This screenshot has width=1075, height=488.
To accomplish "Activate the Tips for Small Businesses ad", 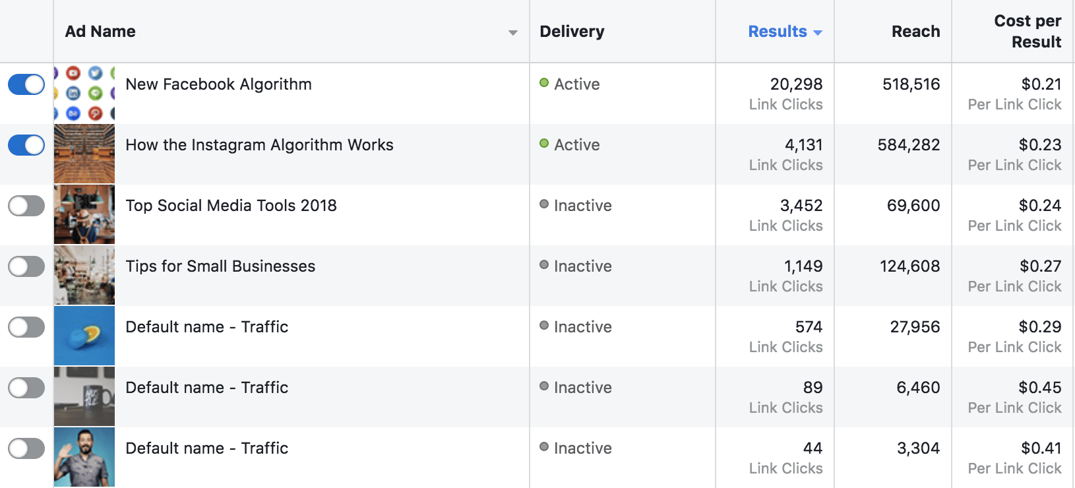I will [x=25, y=266].
